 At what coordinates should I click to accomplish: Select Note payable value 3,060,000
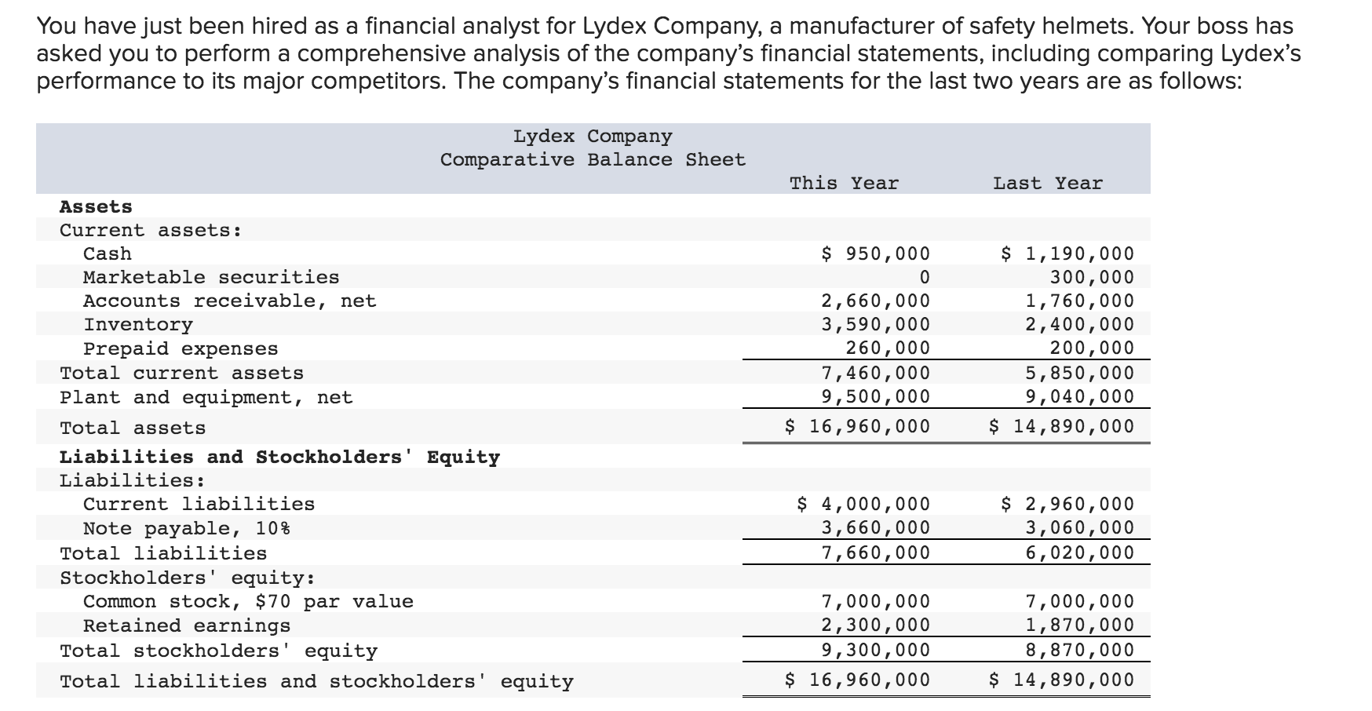[x=1080, y=528]
